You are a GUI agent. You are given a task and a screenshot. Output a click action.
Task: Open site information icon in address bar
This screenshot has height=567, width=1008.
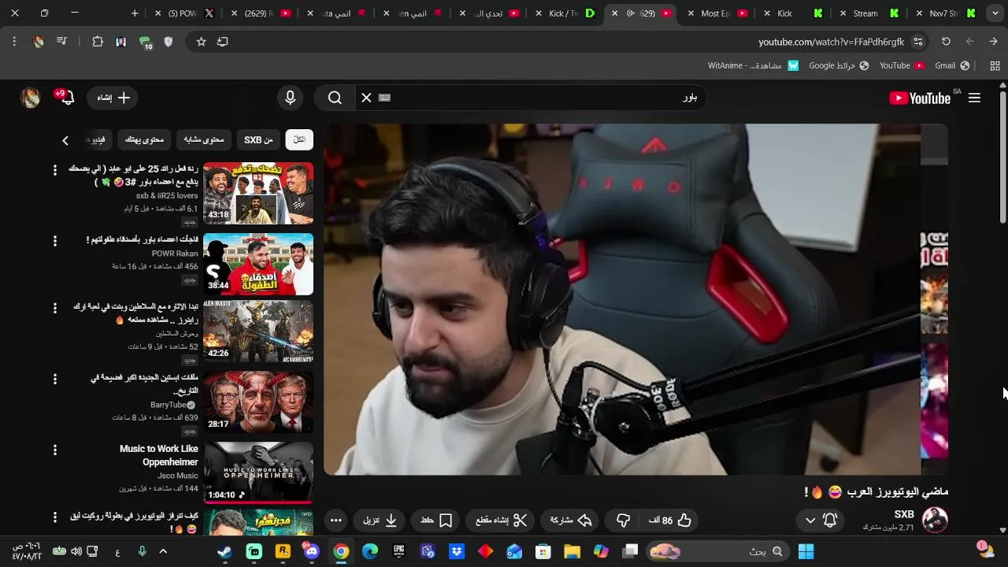917,42
